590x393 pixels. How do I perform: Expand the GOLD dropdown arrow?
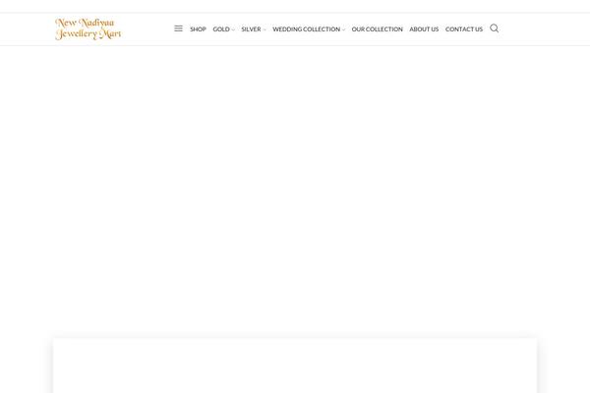[233, 29]
